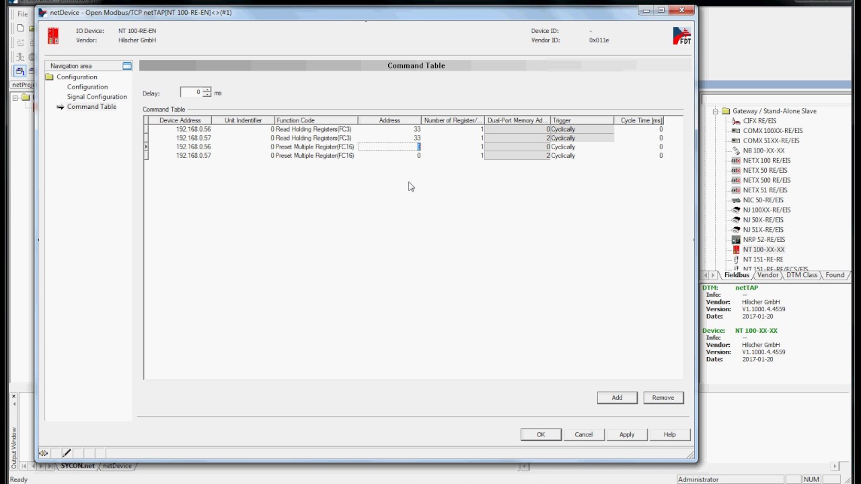
Task: Click the Cycle Time [ms] column header
Action: tap(638, 120)
